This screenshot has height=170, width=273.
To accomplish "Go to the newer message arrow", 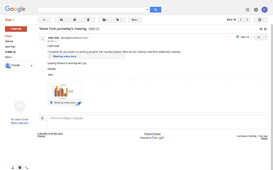I will (241, 20).
